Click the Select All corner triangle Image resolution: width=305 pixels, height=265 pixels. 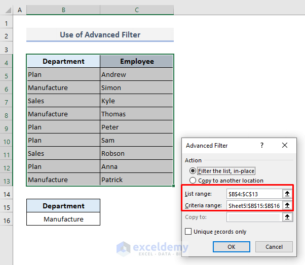coord(8,10)
